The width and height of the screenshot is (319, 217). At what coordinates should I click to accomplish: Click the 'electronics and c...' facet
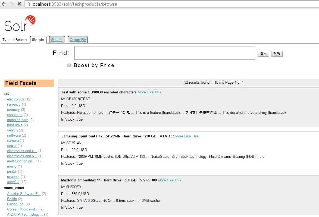[22, 151]
